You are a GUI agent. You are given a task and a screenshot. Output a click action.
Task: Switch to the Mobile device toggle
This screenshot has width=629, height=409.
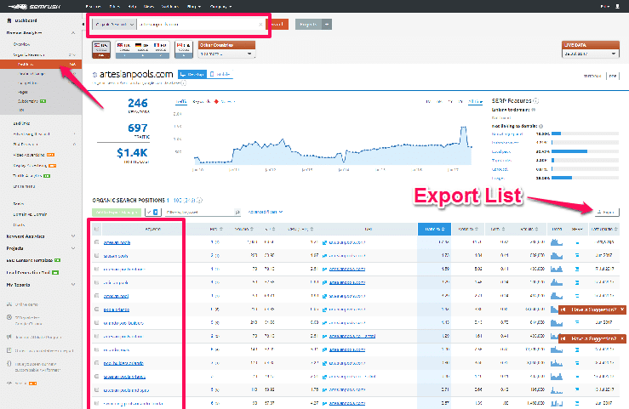[220, 74]
